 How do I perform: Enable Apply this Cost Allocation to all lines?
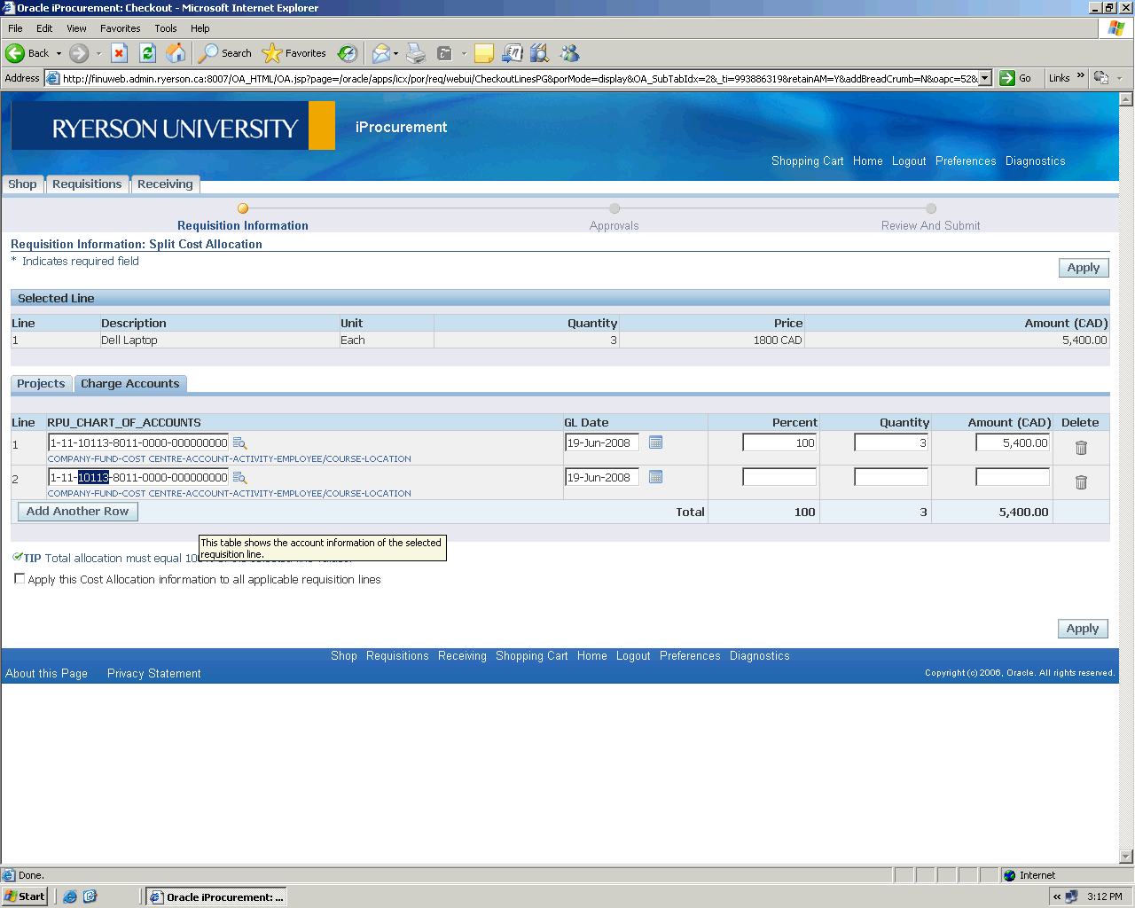[x=20, y=579]
